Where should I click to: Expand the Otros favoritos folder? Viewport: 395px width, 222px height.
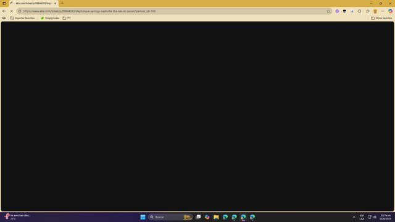(x=381, y=18)
